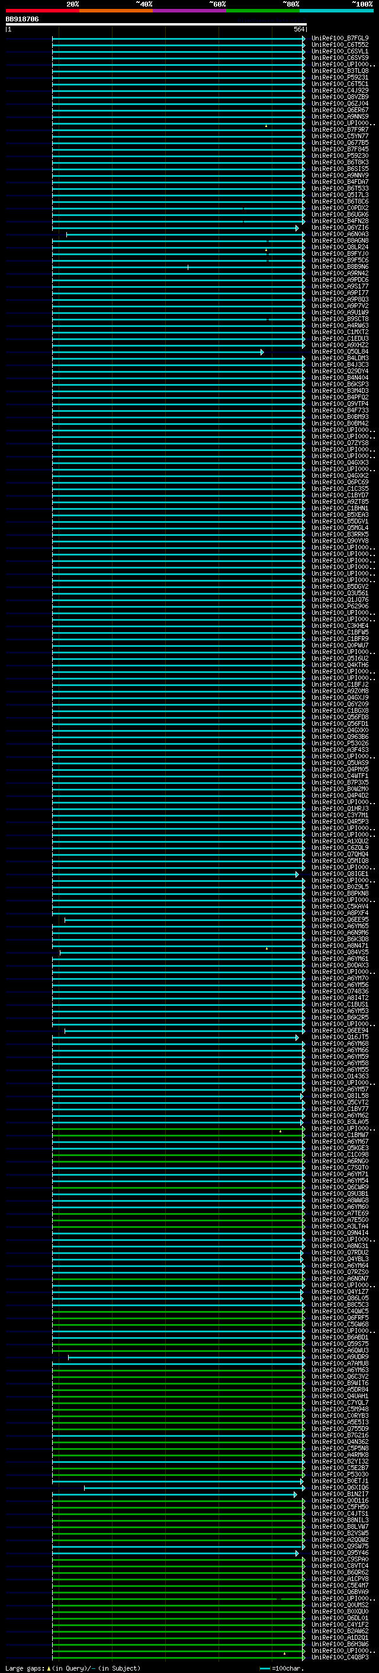The width and height of the screenshot is (379, 1673).
Task: Click the white query sequence bar
Action: [156, 25]
